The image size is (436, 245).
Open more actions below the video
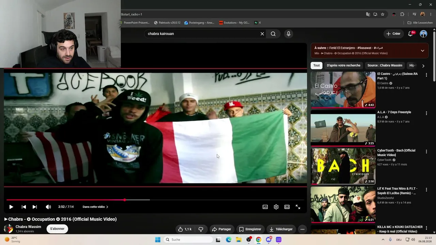(302, 229)
